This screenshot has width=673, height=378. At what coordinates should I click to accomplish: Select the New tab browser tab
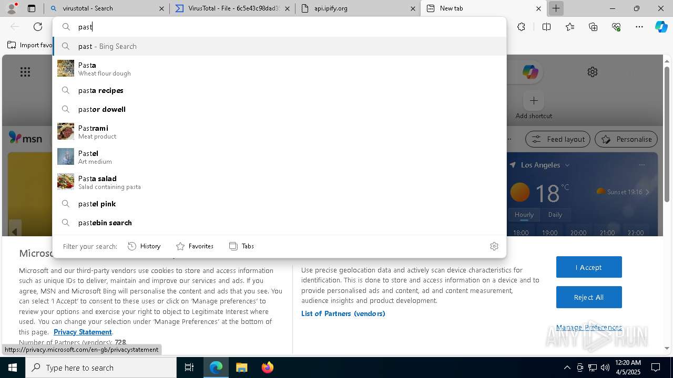coord(483,8)
